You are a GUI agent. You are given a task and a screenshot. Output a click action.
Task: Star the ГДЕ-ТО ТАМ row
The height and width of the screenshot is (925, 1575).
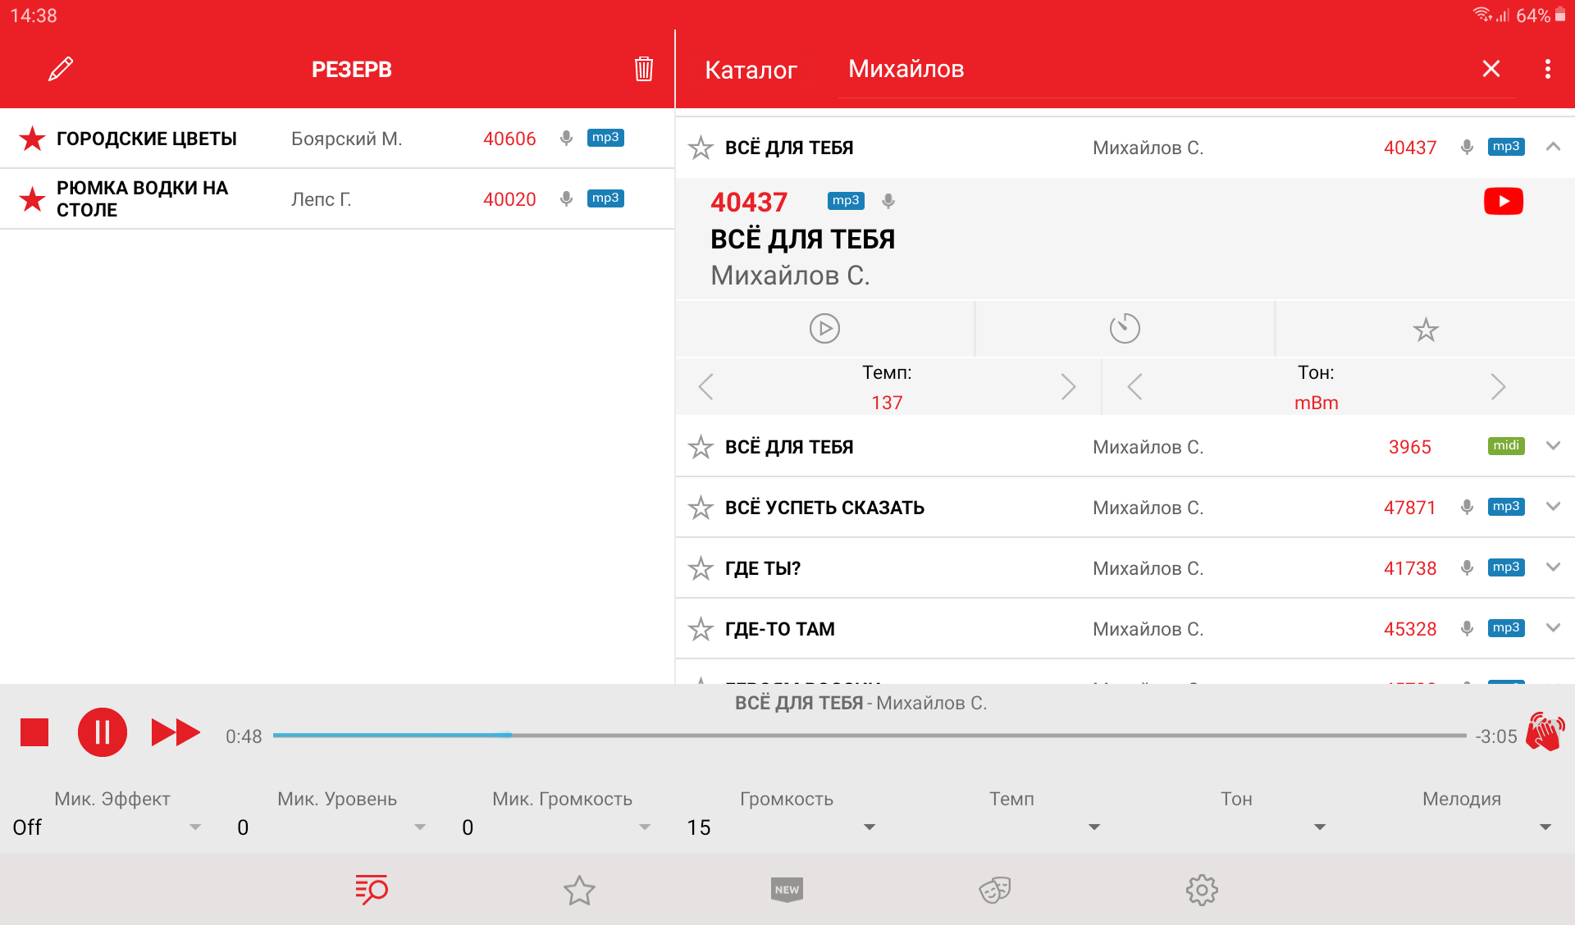(x=701, y=629)
